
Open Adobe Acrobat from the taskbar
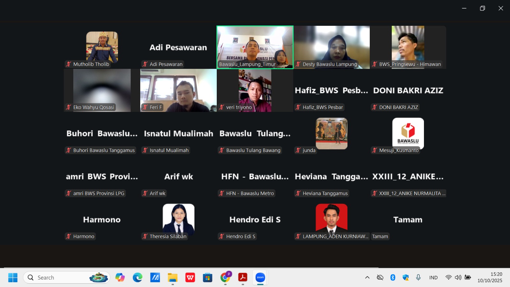[x=243, y=277]
